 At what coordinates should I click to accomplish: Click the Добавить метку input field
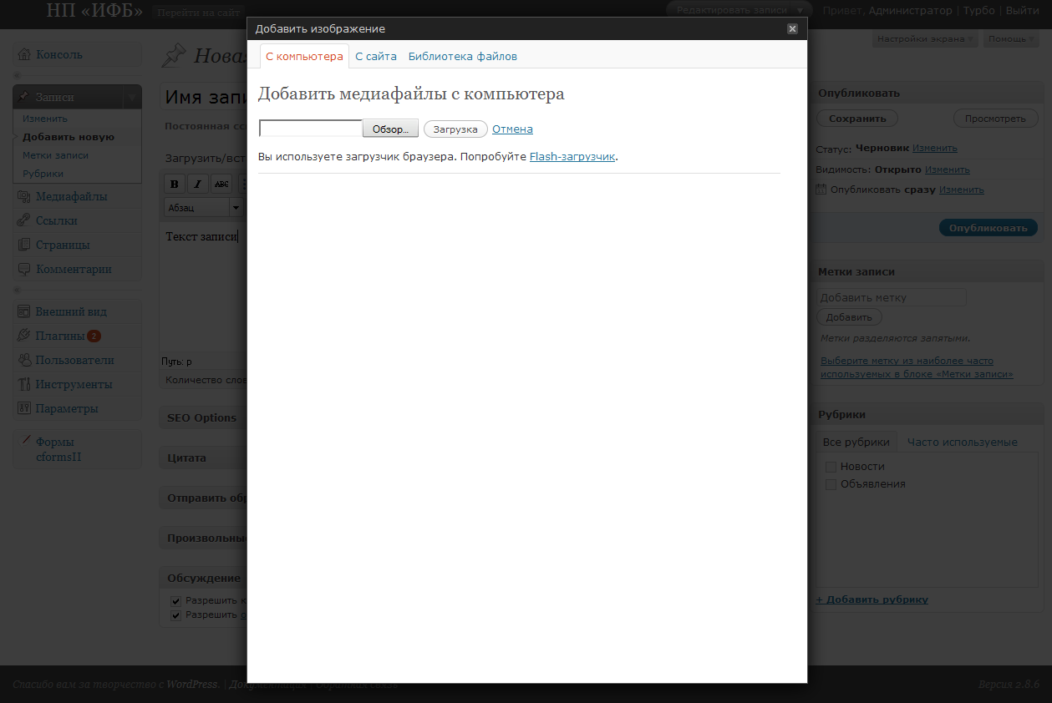point(890,297)
